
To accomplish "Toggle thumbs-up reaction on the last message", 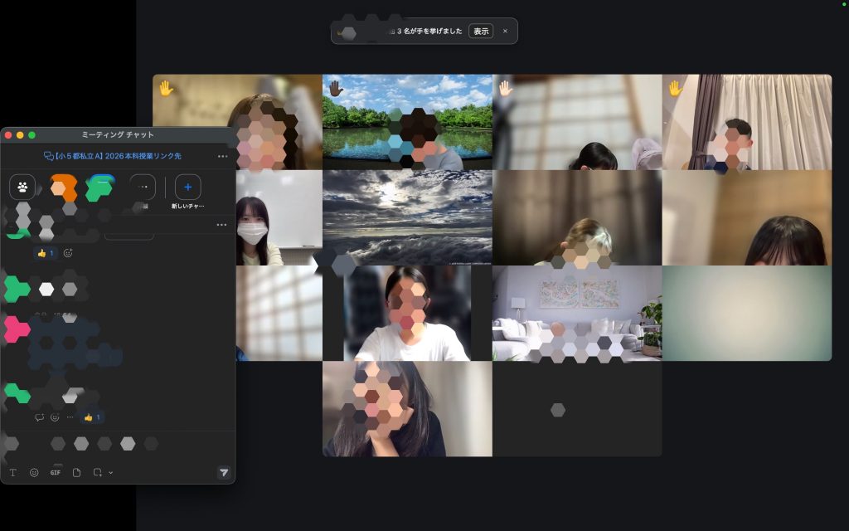I will [92, 417].
